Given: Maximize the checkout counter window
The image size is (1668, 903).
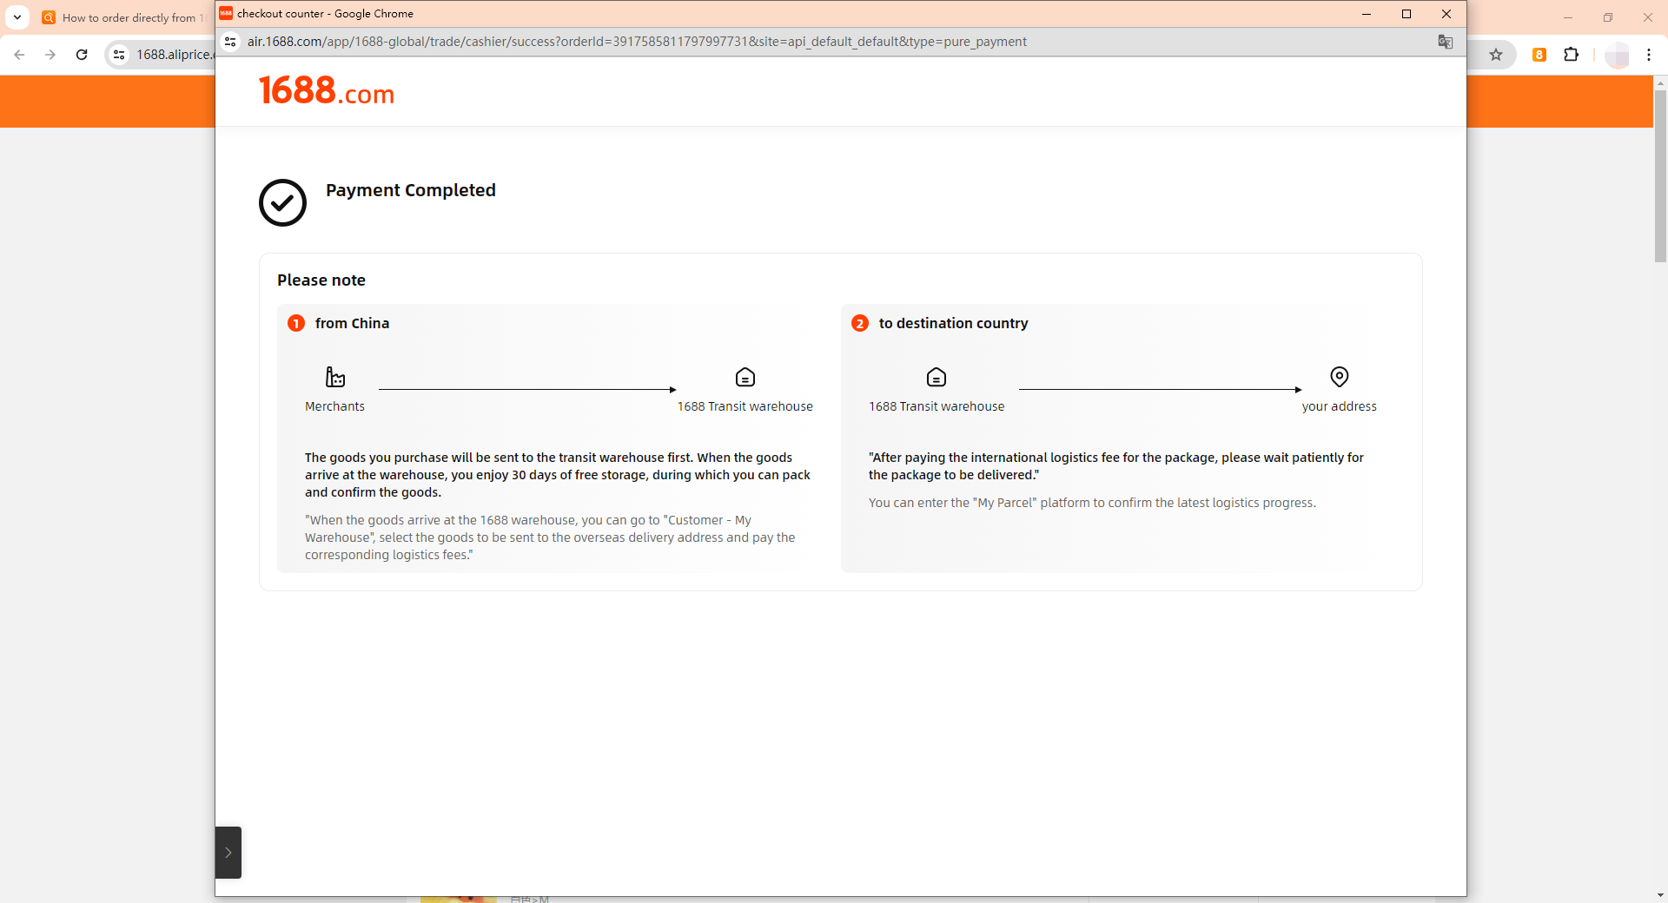Looking at the screenshot, I should (1407, 14).
